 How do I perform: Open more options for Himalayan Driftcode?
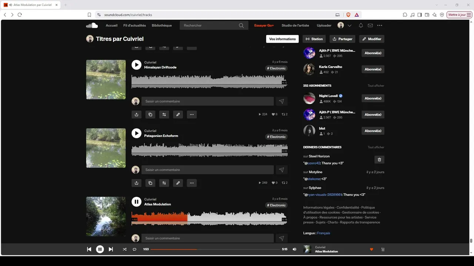(192, 115)
